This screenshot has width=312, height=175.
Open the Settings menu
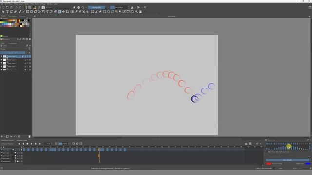coord(43,4)
